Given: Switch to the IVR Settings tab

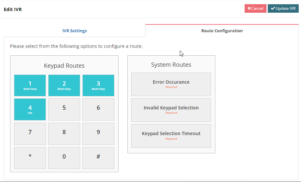Looking at the screenshot, I should (x=75, y=31).
